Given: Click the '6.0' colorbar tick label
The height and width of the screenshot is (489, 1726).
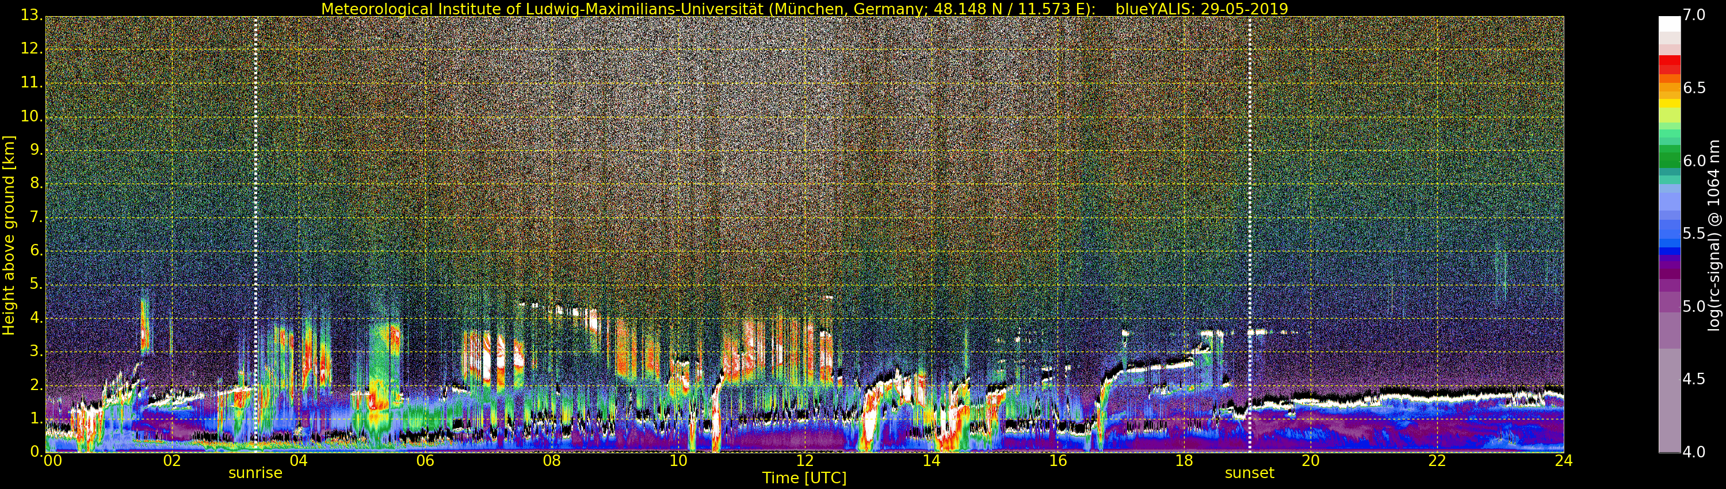Looking at the screenshot, I should [1694, 161].
